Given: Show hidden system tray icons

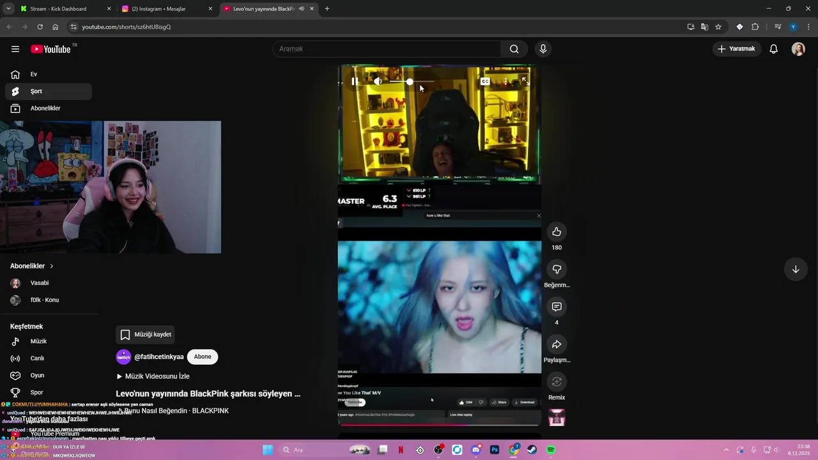Looking at the screenshot, I should (726, 450).
